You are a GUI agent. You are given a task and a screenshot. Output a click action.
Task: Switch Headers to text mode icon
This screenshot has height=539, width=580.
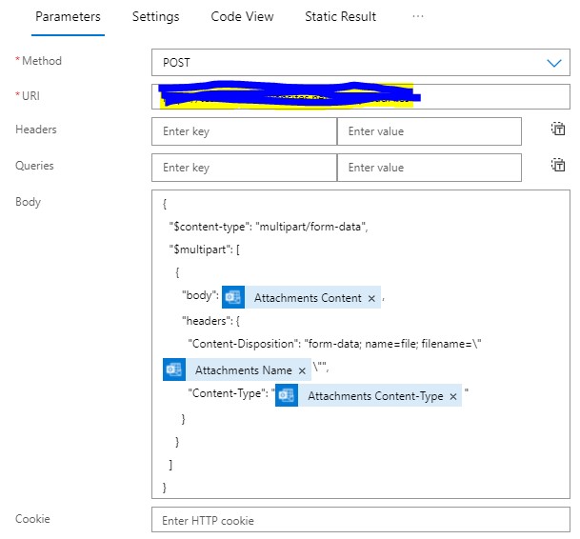[x=558, y=129]
